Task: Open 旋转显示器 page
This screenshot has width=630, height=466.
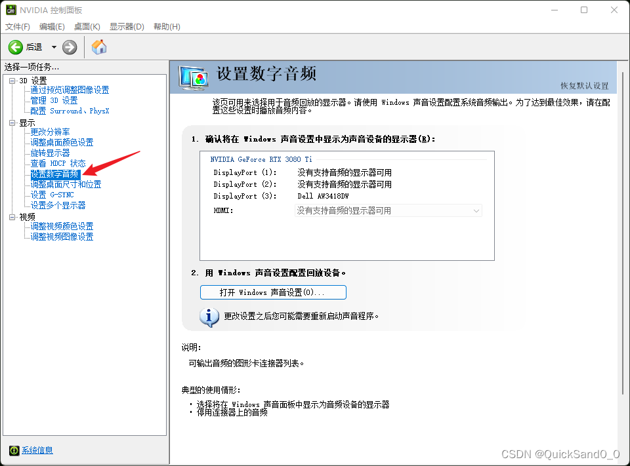Action: point(50,153)
